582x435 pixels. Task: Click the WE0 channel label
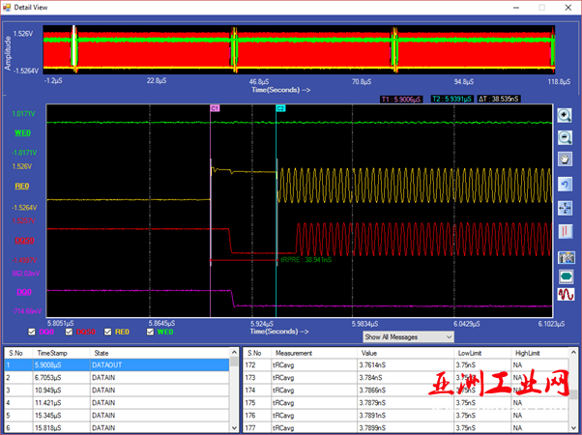coord(22,132)
